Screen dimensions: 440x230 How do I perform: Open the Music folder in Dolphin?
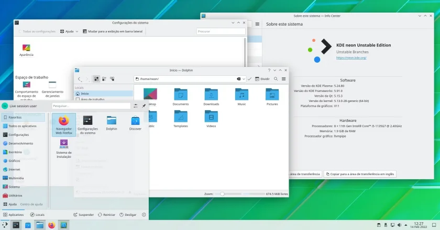tap(241, 97)
